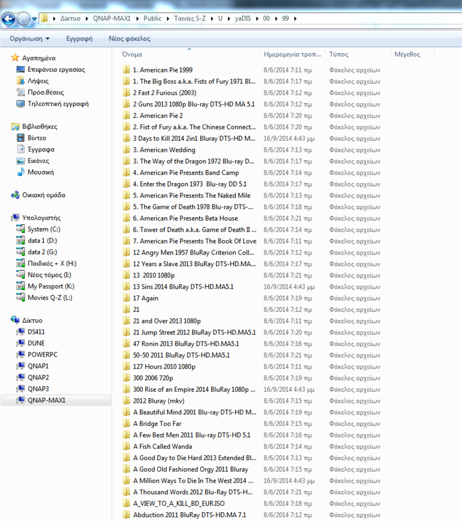Screen dimensions: 462x521
Task: Sort by the Τύπος column header
Action: pos(339,54)
